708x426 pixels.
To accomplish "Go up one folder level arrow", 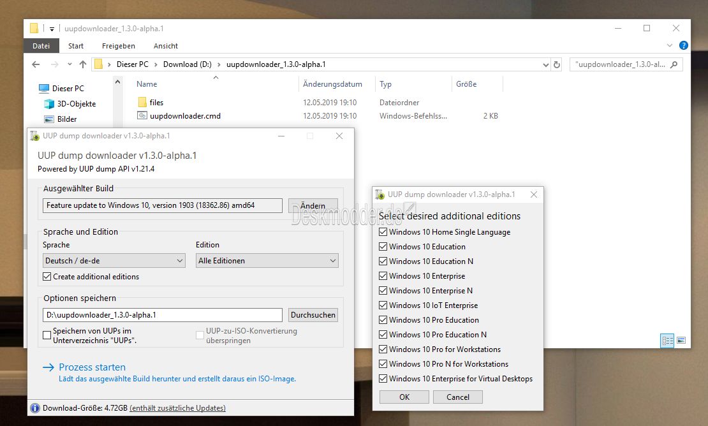I will (x=83, y=64).
